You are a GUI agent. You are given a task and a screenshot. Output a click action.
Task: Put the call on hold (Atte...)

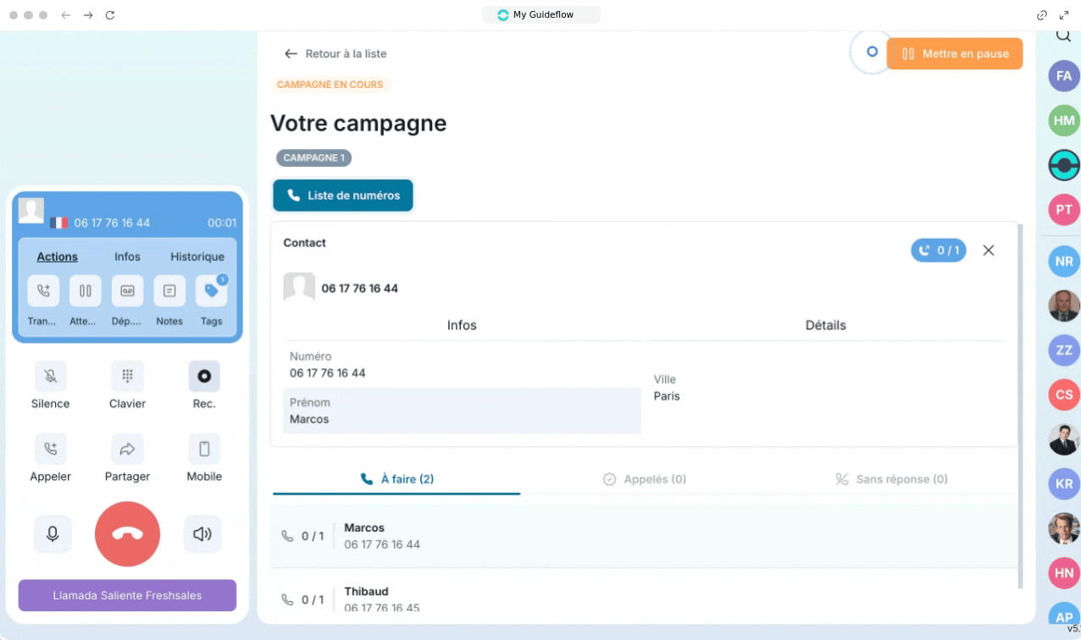tap(85, 291)
